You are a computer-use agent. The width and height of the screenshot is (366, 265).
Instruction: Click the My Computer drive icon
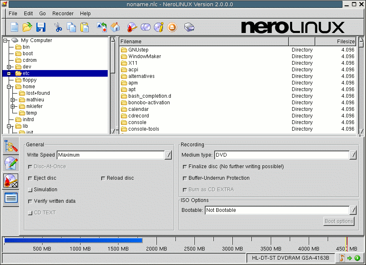tap(15, 40)
